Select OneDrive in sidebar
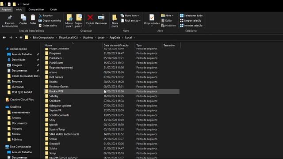 [x=15, y=107]
